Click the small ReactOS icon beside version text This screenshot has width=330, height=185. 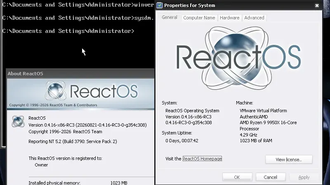tap(18, 121)
